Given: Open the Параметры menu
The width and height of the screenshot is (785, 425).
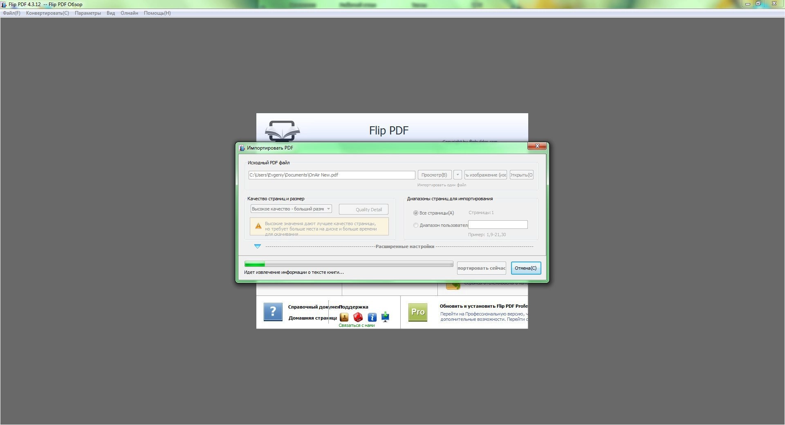Looking at the screenshot, I should [87, 13].
